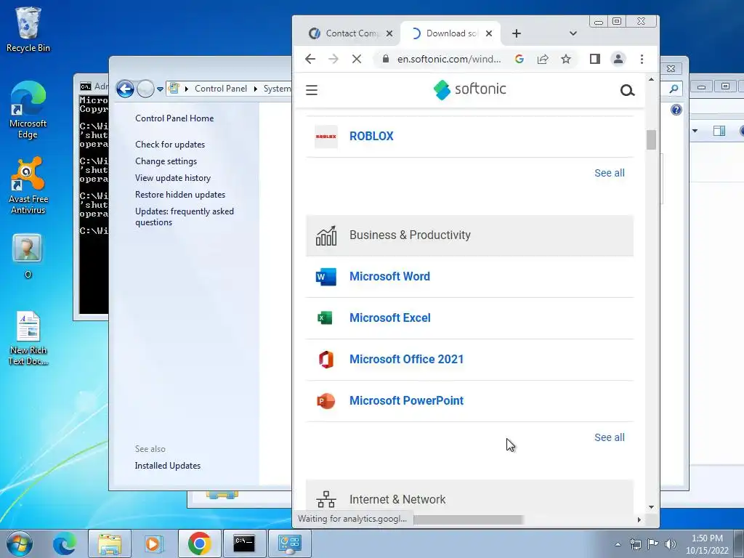The width and height of the screenshot is (744, 558).
Task: Click the Chrome vertical scrollbar thumb
Action: (651, 140)
